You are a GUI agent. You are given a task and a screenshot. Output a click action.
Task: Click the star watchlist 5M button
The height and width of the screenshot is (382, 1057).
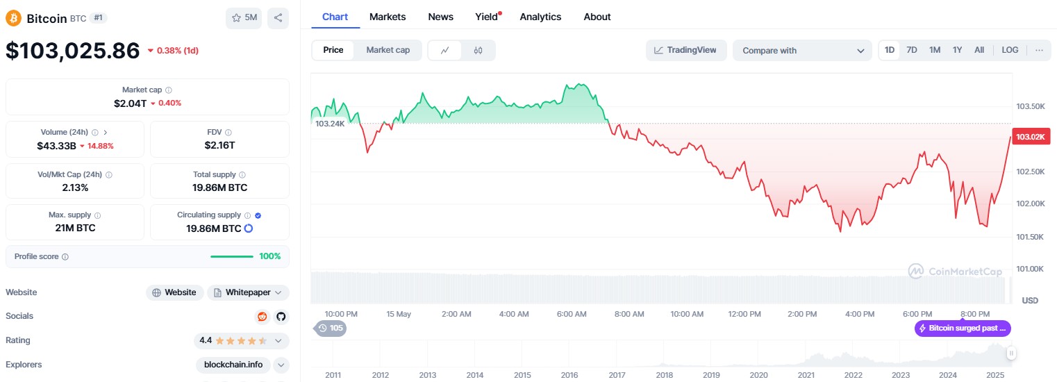coord(244,18)
